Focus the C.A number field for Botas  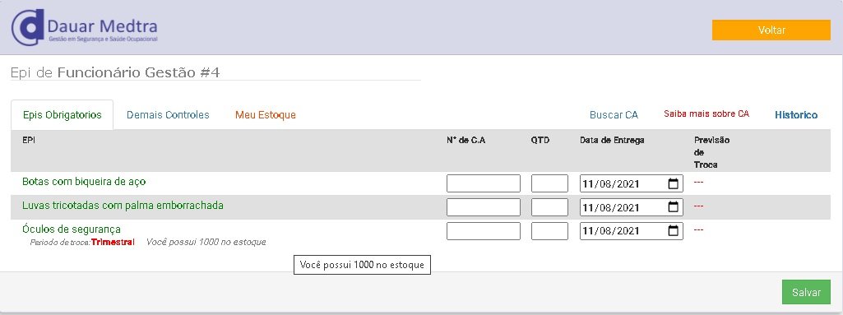coord(484,183)
